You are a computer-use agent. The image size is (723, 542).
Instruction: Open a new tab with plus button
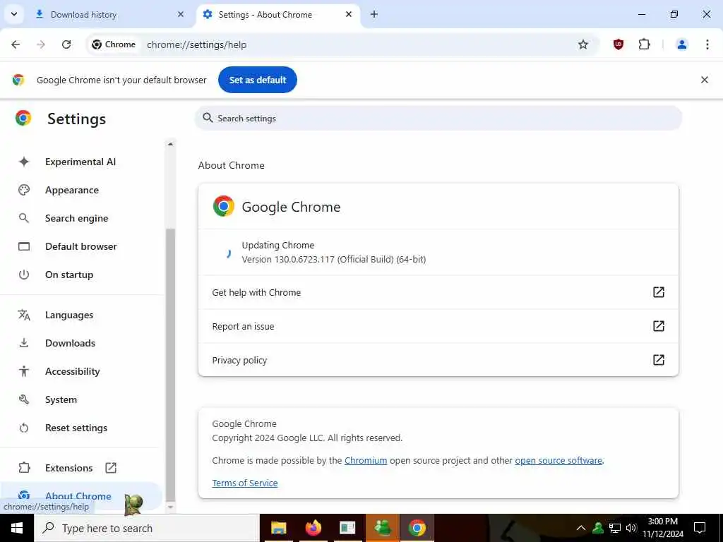pyautogui.click(x=374, y=14)
